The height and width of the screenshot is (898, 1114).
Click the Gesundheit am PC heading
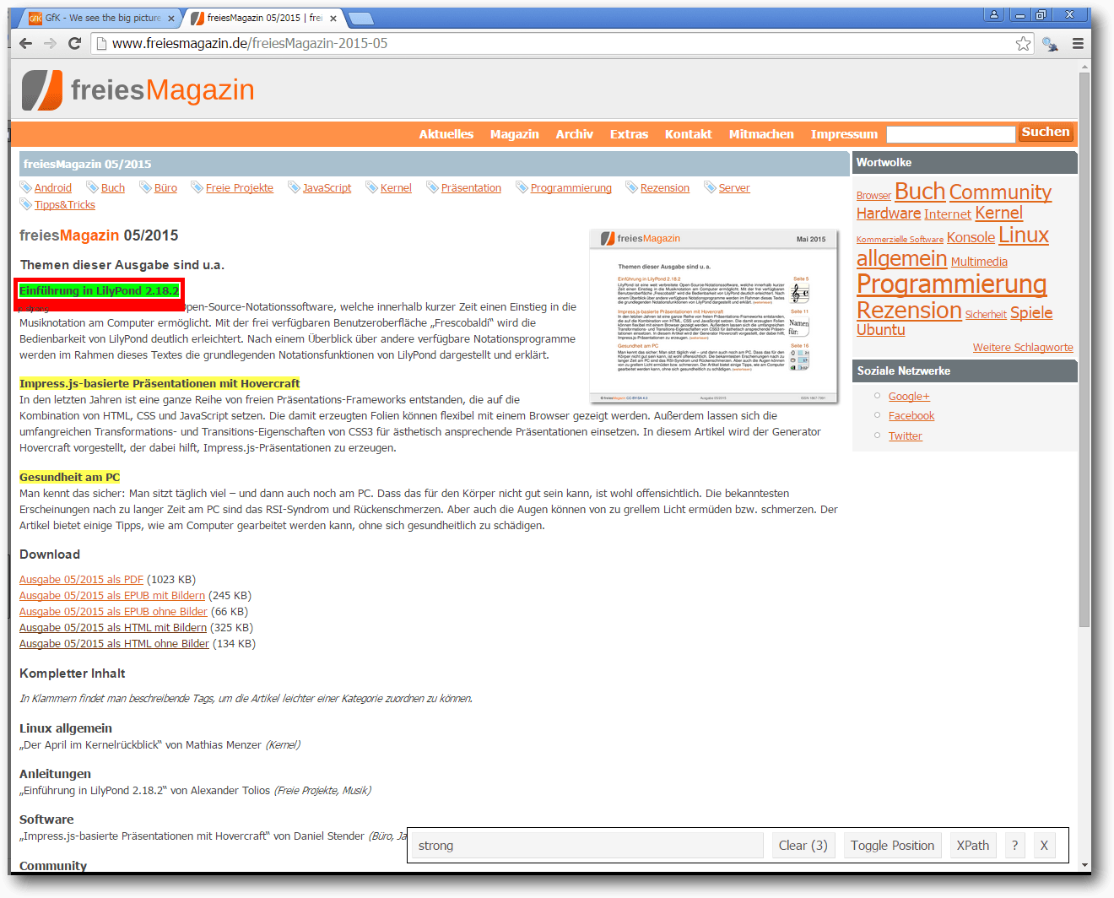[70, 478]
